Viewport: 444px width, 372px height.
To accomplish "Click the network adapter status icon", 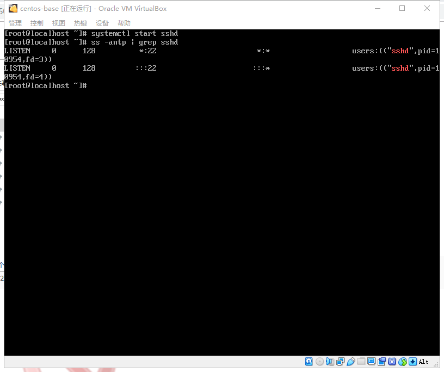I will pos(340,362).
